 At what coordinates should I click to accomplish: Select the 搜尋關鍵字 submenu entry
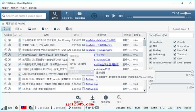pos(125,77)
